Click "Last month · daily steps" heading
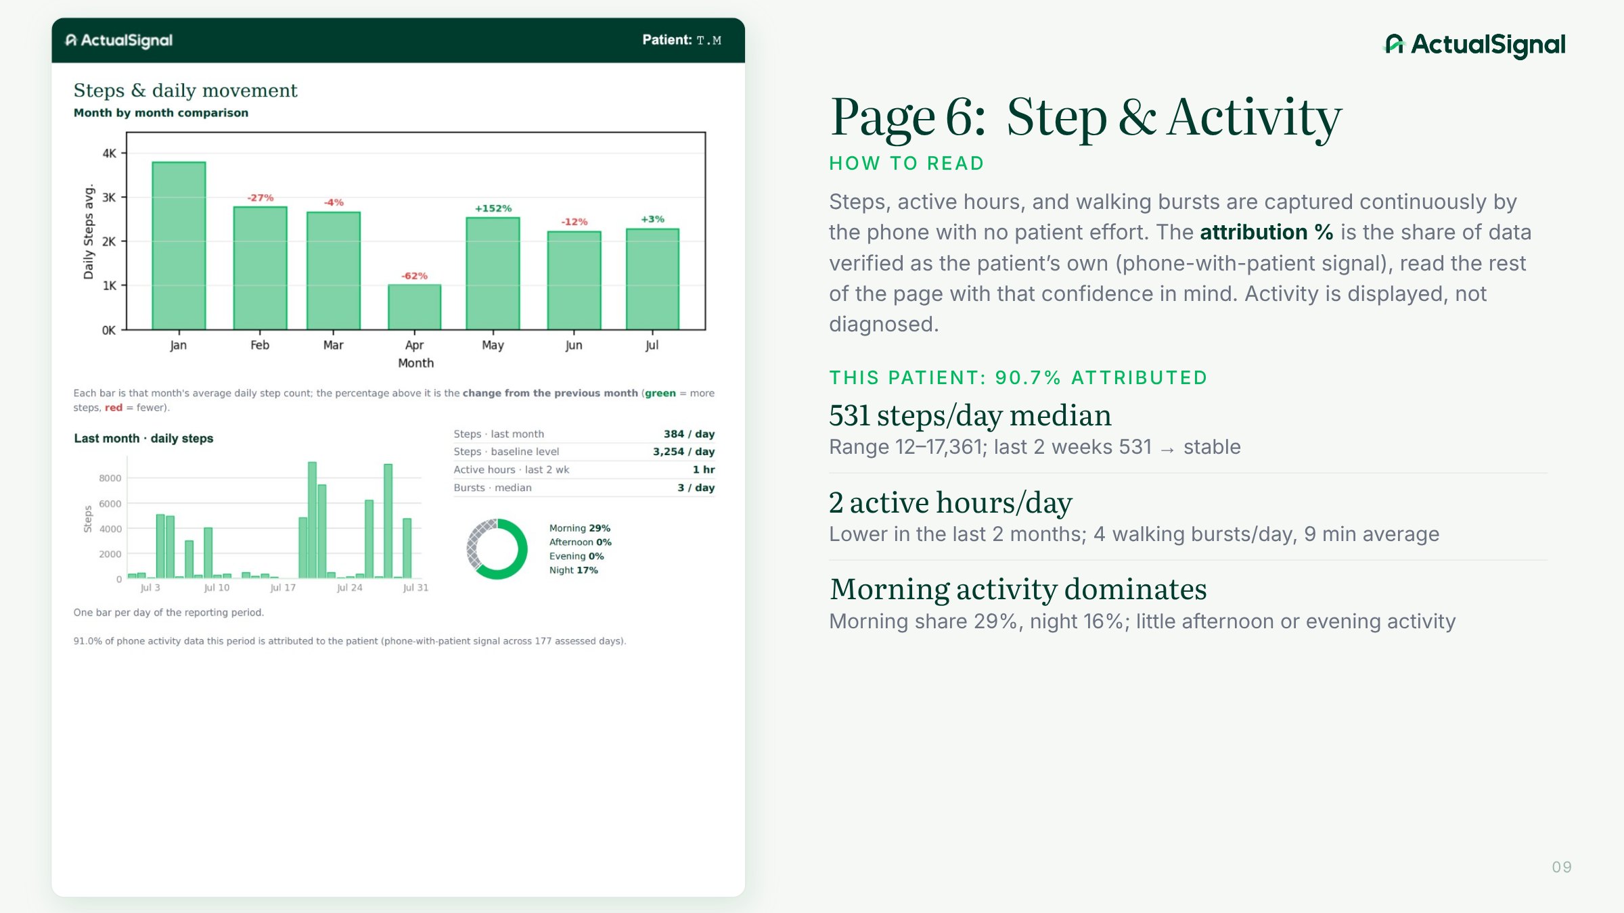1624x913 pixels. click(143, 438)
